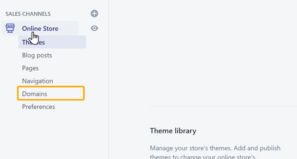Click the Theme library heading
This screenshot has height=159, width=297.
coord(173,131)
